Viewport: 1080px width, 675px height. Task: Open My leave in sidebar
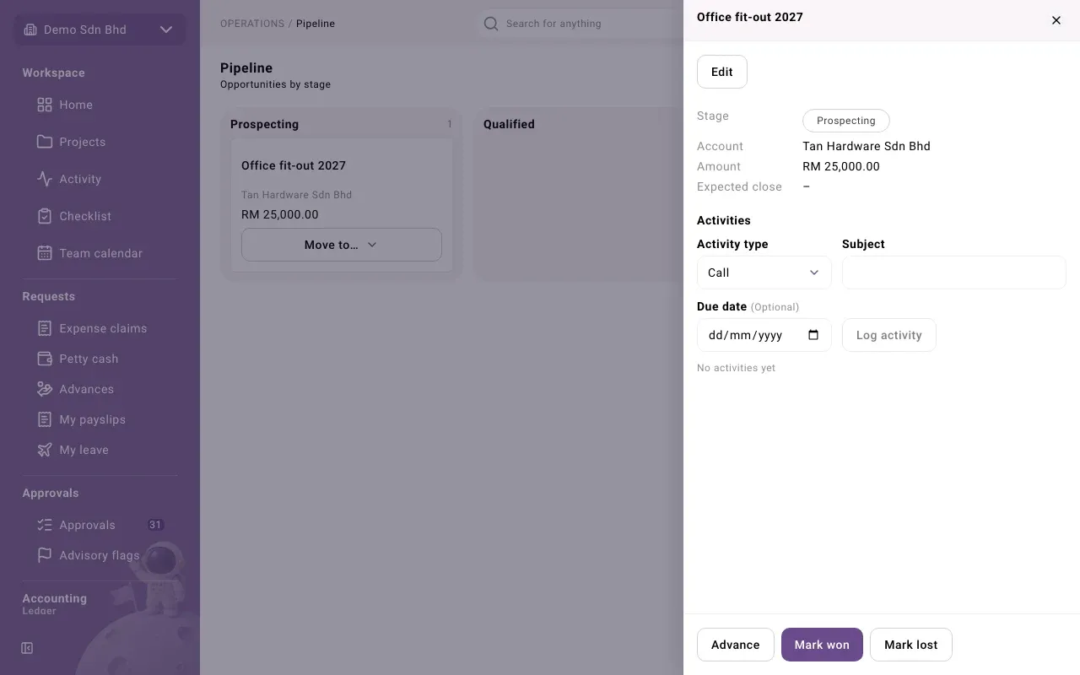[84, 450]
